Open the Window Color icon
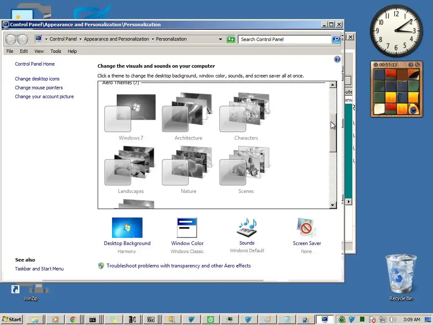 click(x=187, y=227)
